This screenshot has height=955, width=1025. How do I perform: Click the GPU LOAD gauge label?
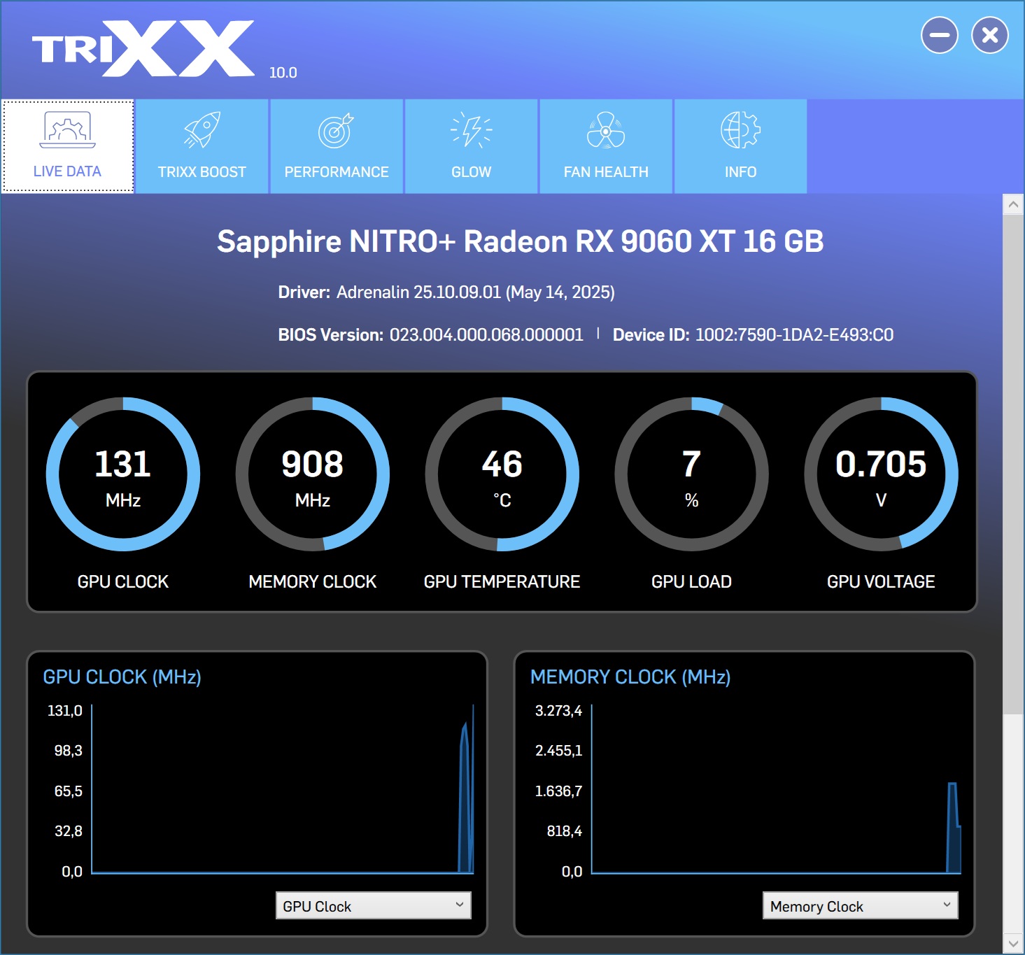coord(691,581)
